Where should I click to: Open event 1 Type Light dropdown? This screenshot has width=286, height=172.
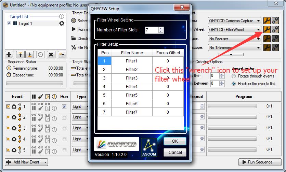80,106
